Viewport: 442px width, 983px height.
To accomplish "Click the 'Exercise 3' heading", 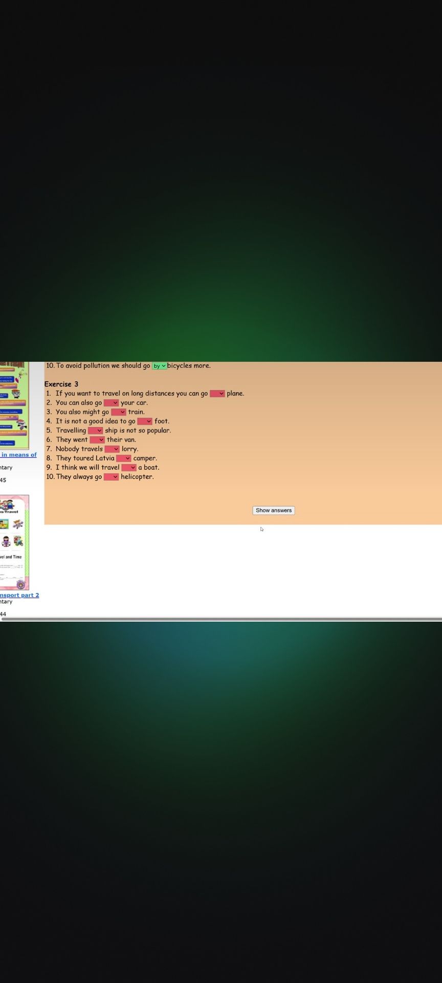I will tap(61, 384).
